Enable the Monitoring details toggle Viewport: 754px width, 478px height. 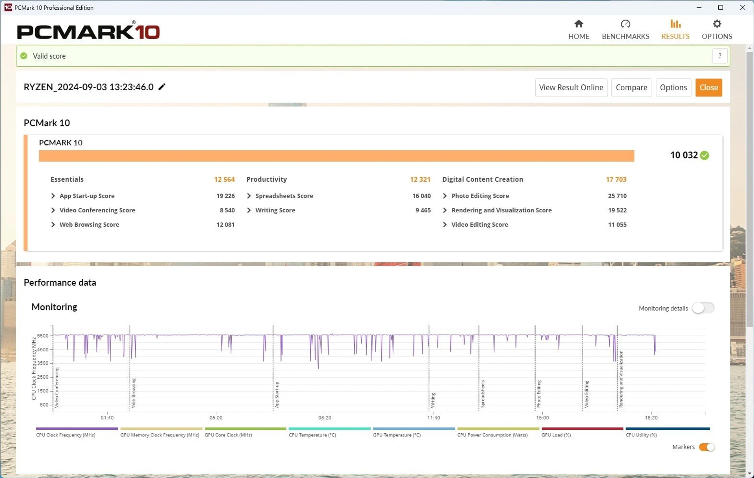coord(703,308)
